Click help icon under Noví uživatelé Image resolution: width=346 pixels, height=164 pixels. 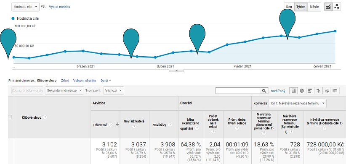click(x=134, y=127)
